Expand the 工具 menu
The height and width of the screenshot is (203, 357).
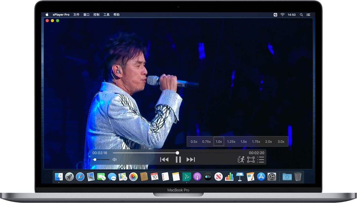coord(107,14)
